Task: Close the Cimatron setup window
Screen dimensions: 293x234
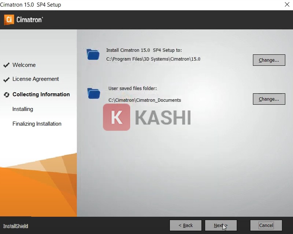Action: 287,5
